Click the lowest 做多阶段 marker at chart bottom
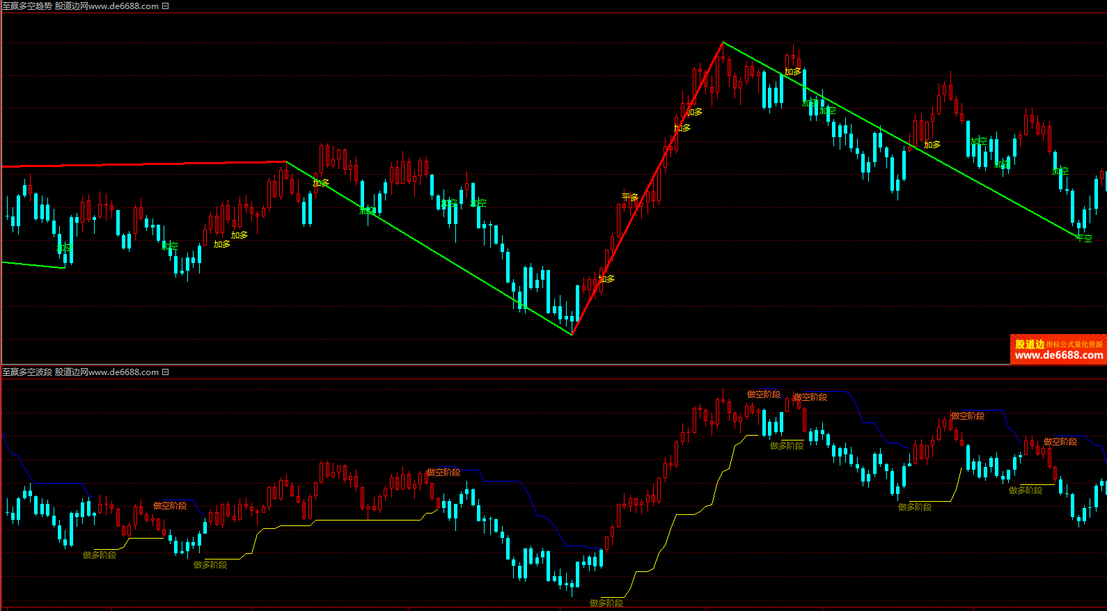The image size is (1107, 611). coord(606,603)
